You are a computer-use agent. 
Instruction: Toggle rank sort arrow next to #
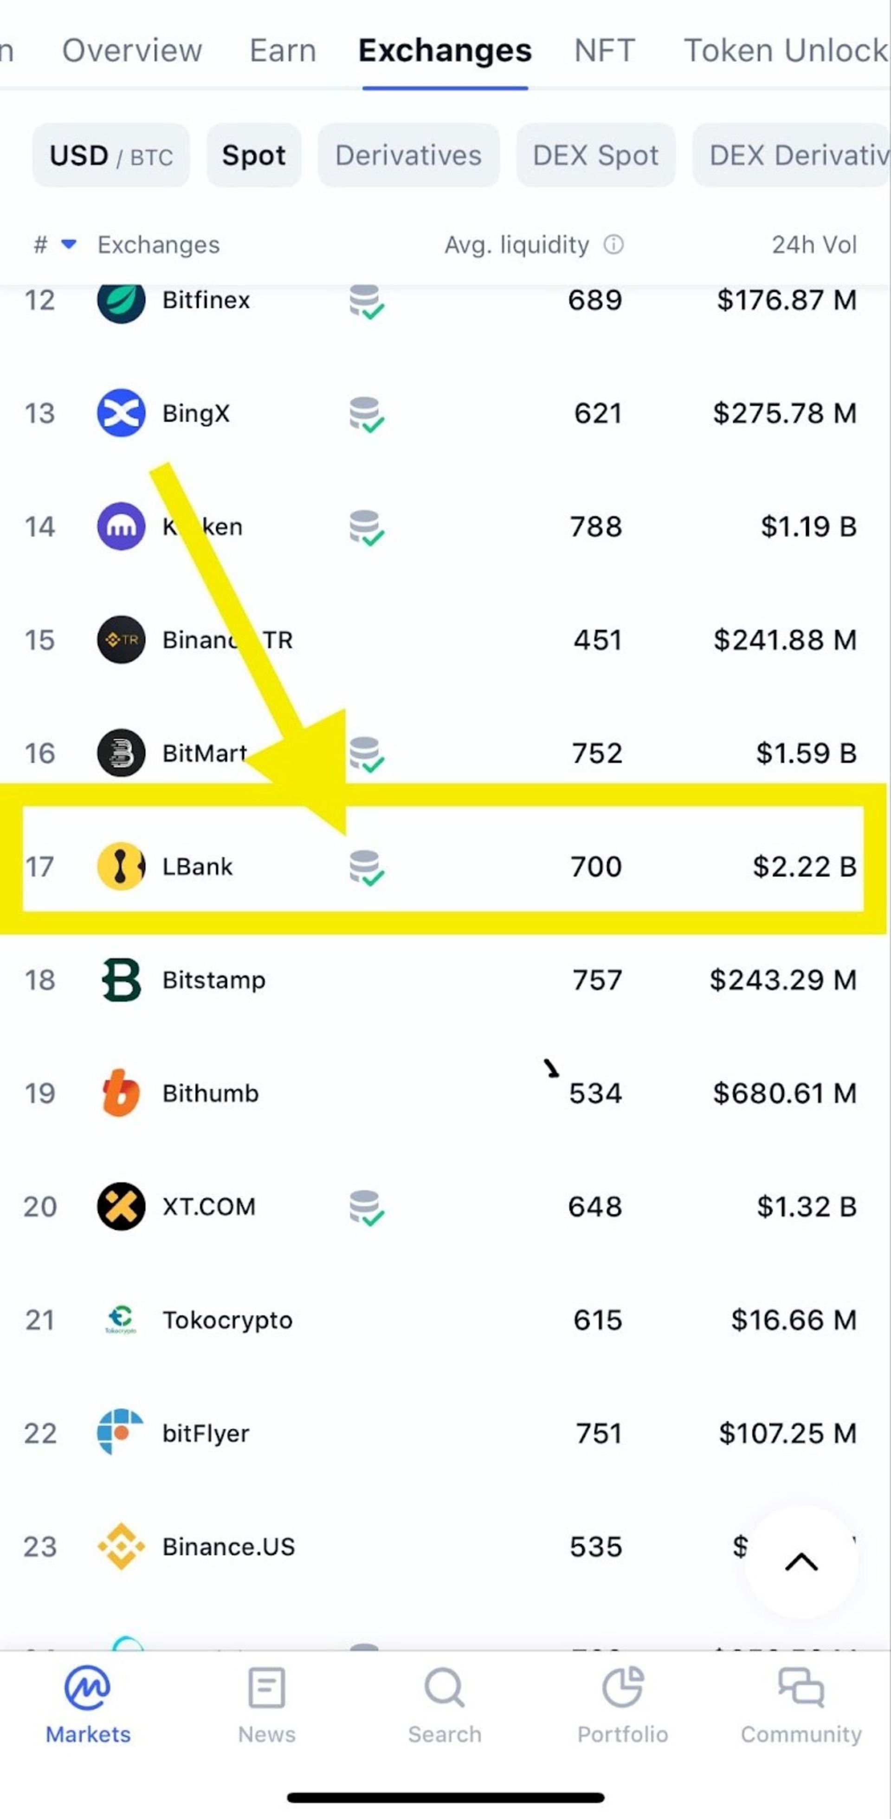click(x=69, y=245)
